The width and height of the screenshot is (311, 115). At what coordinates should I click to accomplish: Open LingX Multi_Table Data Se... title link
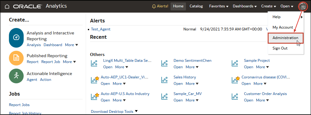[x=127, y=61]
